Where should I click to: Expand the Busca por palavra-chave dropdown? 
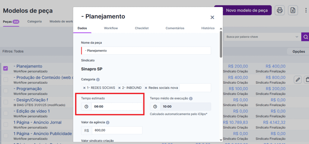(x=297, y=37)
